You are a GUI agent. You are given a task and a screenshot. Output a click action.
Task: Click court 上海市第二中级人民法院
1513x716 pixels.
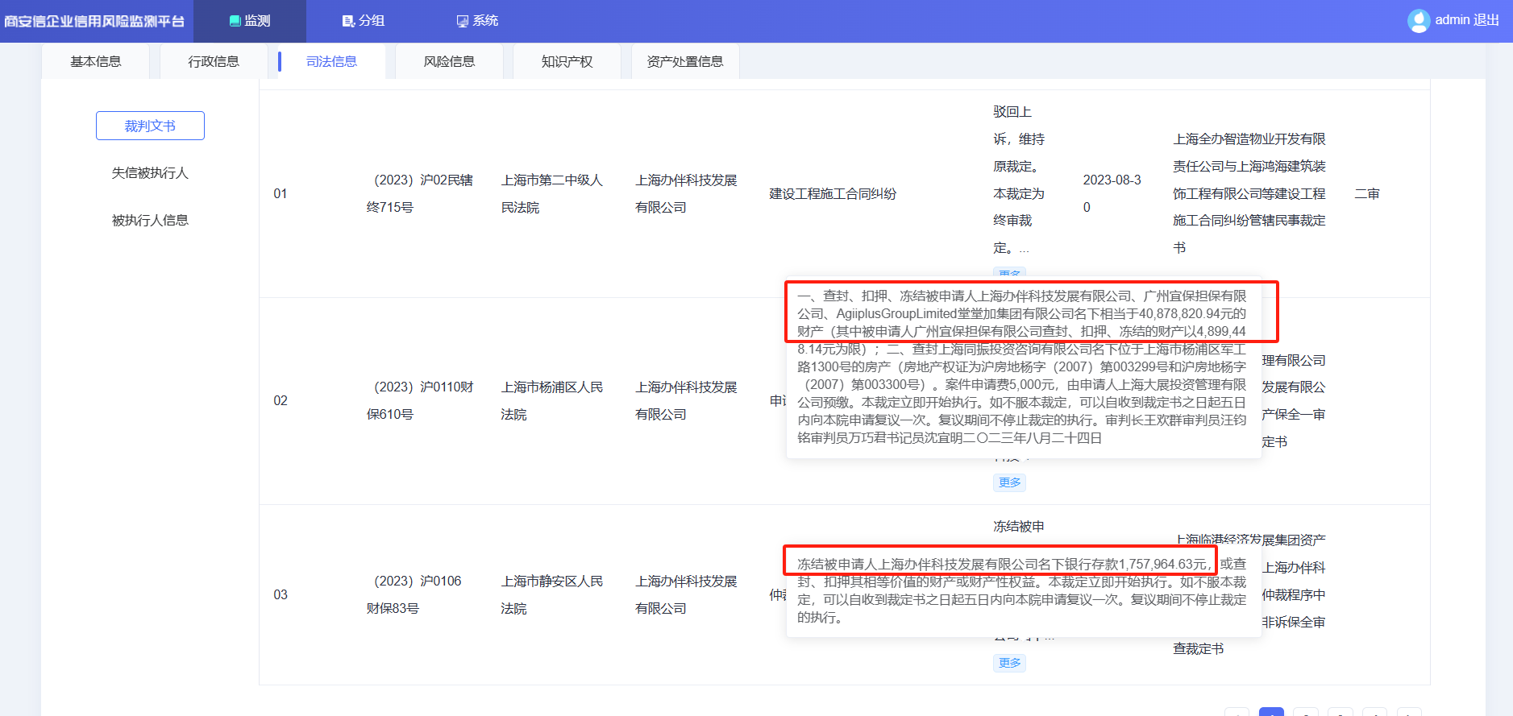pos(552,194)
